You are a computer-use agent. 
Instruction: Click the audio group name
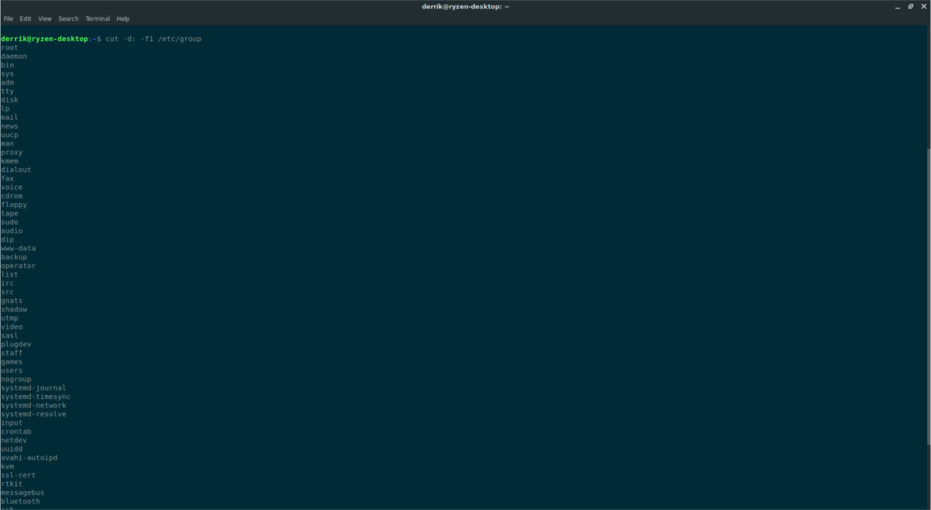[x=12, y=230]
